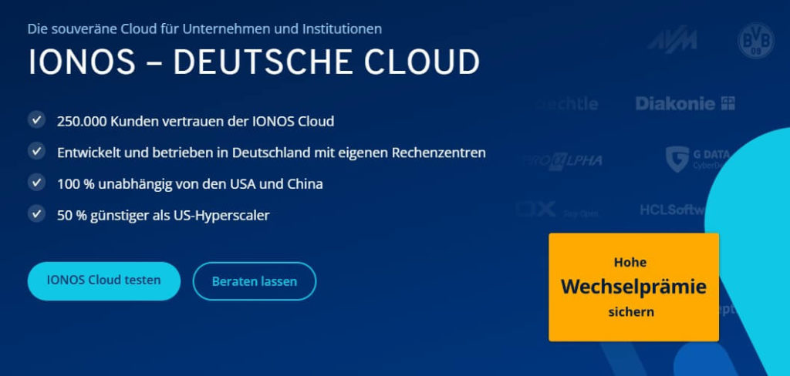Click the Diakonie logo
Image resolution: width=790 pixels, height=376 pixels.
coord(684,103)
